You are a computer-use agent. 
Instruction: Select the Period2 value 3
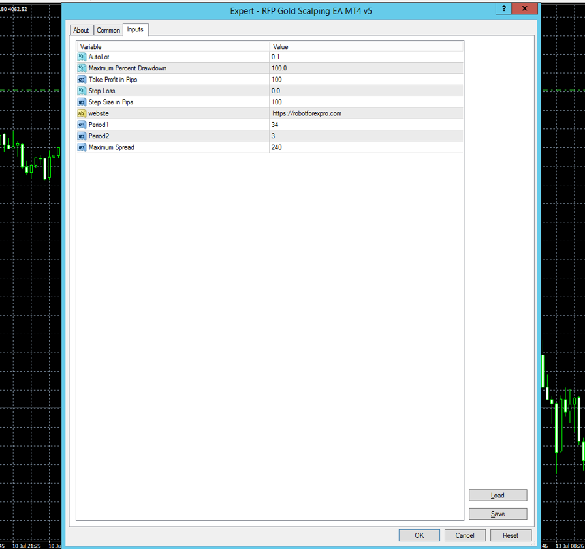pos(366,136)
